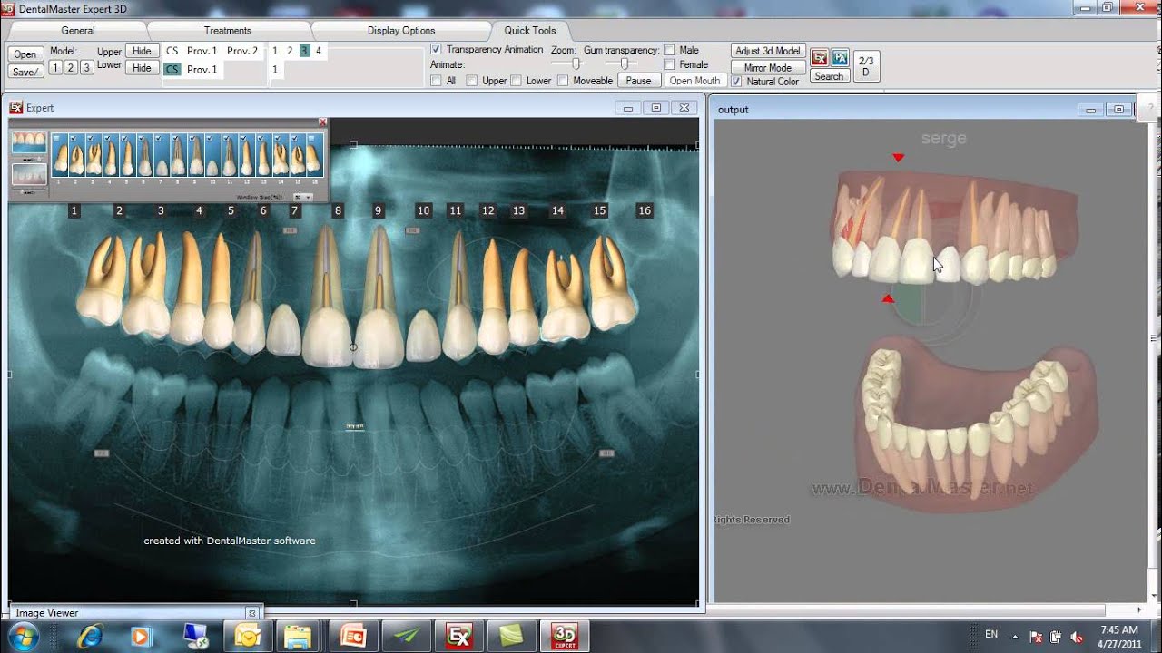Toggle tooth 2 checkbox in palette
The height and width of the screenshot is (653, 1162).
point(73,138)
